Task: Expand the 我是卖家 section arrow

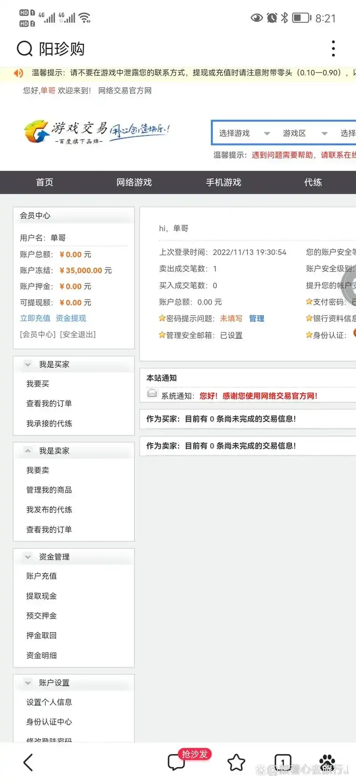Action: pyautogui.click(x=28, y=450)
